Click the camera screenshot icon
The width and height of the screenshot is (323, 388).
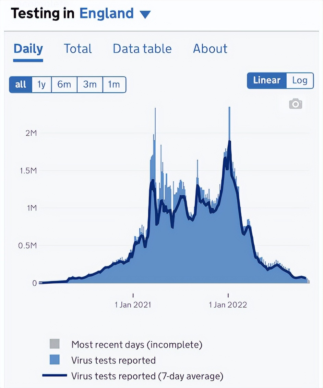click(295, 104)
